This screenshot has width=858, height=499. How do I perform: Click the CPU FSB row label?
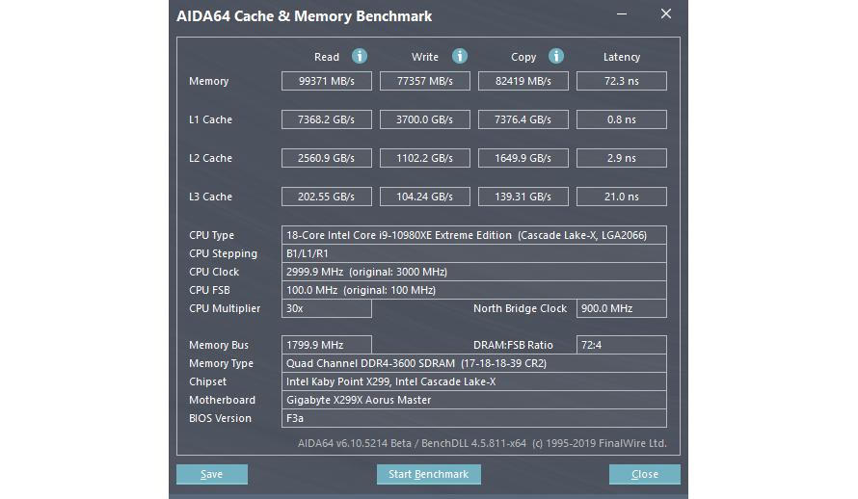point(209,290)
